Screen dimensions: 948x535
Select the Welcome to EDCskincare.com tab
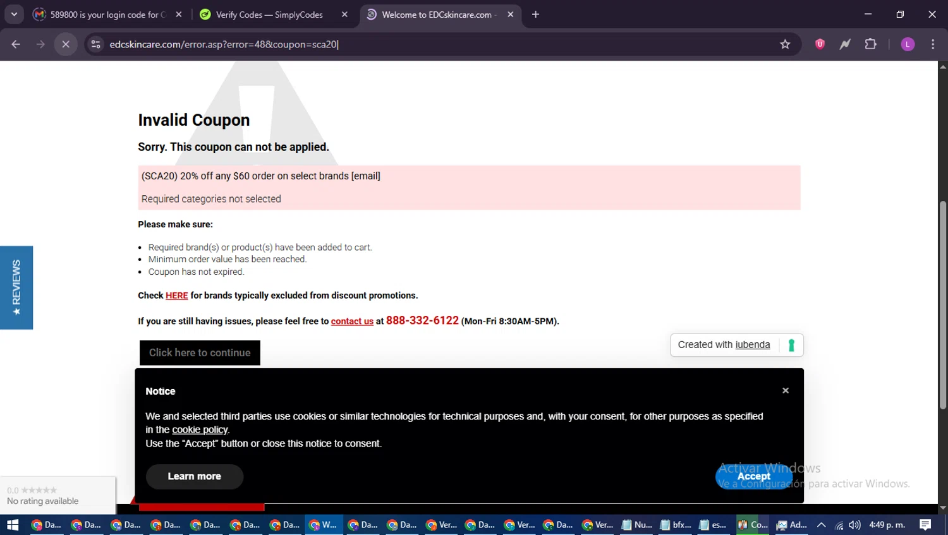point(440,15)
